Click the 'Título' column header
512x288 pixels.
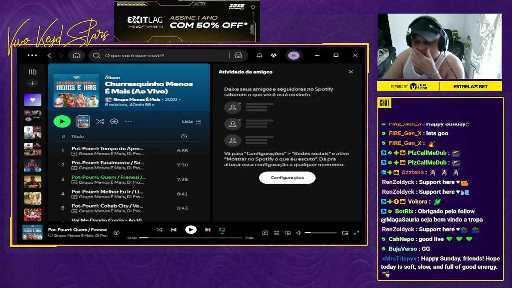pyautogui.click(x=78, y=136)
